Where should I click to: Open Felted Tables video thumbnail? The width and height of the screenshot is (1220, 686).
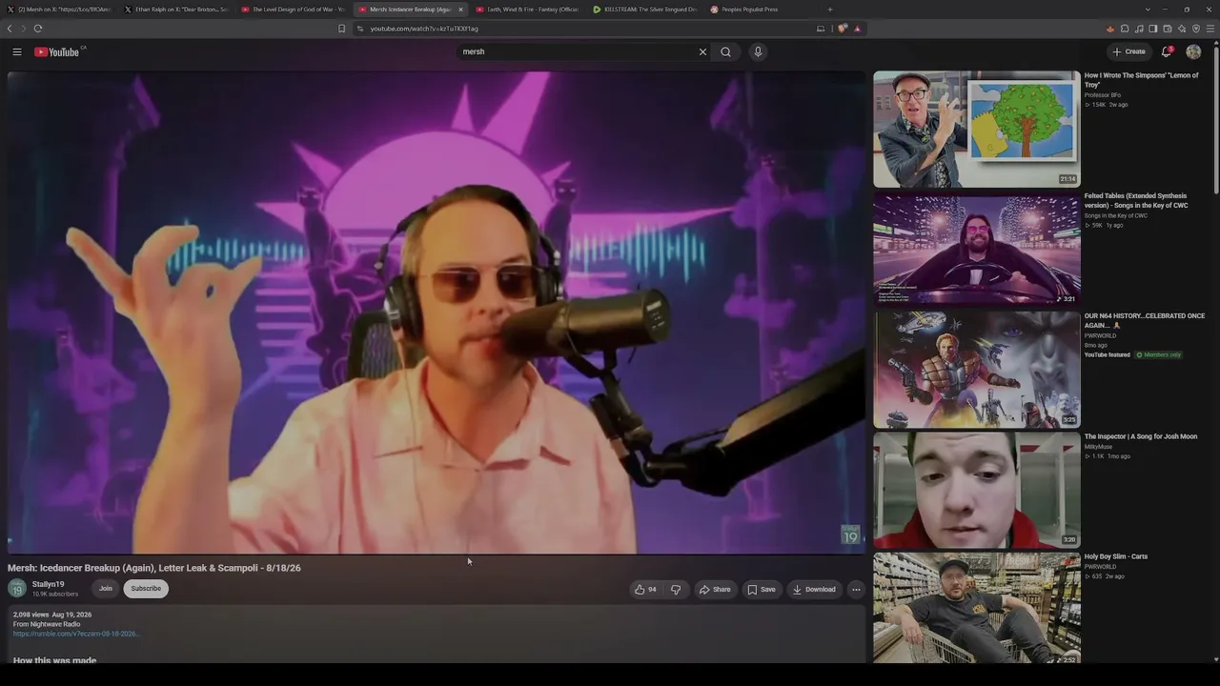[977, 250]
